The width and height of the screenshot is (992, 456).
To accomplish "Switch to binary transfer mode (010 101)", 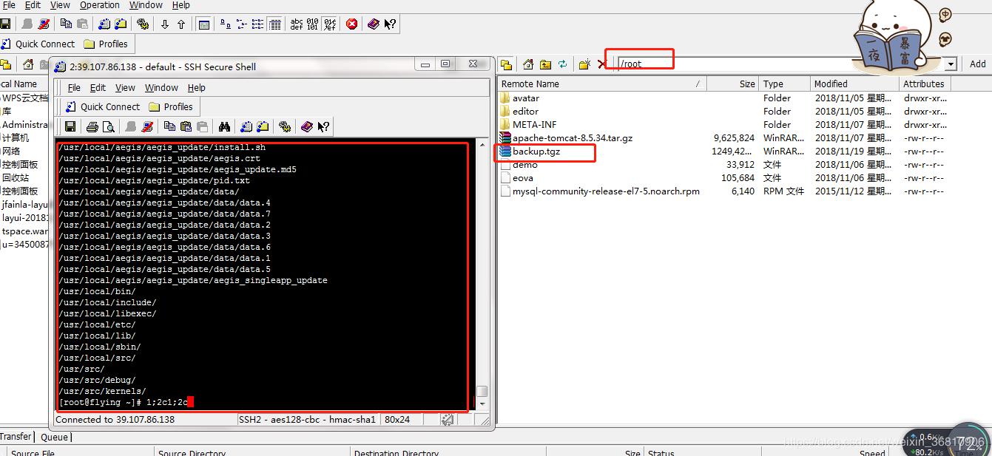I will click(313, 24).
